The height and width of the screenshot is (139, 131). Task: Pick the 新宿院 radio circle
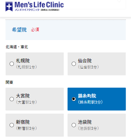click(x=12, y=125)
